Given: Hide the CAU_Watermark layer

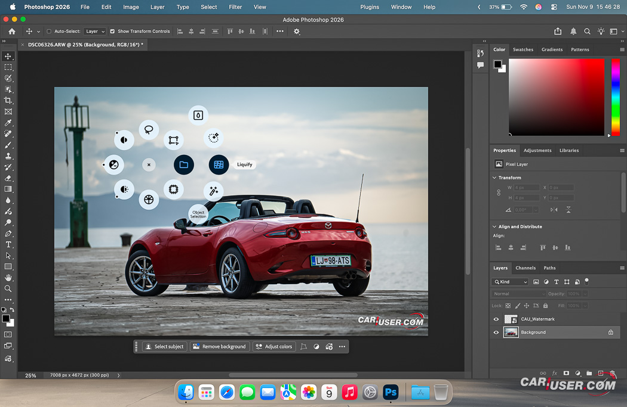Looking at the screenshot, I should [x=496, y=319].
